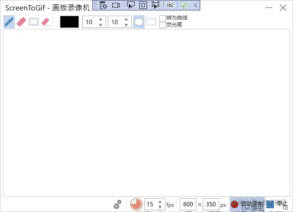This screenshot has height=212, width=293.
Task: Click the 停止 stop button
Action: point(277,204)
